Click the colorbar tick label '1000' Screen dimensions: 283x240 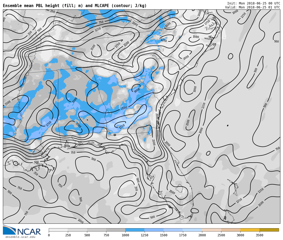(x=125, y=235)
